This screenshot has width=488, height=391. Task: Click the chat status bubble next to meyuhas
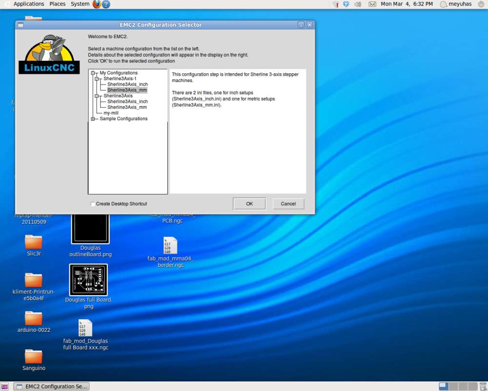pos(443,4)
